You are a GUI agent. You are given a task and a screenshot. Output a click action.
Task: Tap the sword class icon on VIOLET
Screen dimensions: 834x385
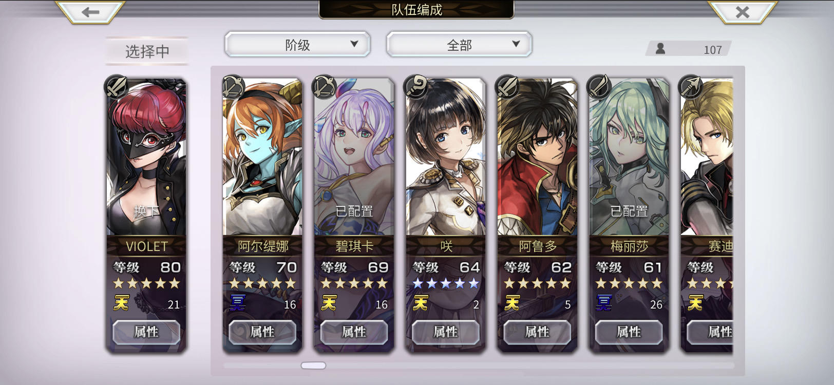[117, 87]
